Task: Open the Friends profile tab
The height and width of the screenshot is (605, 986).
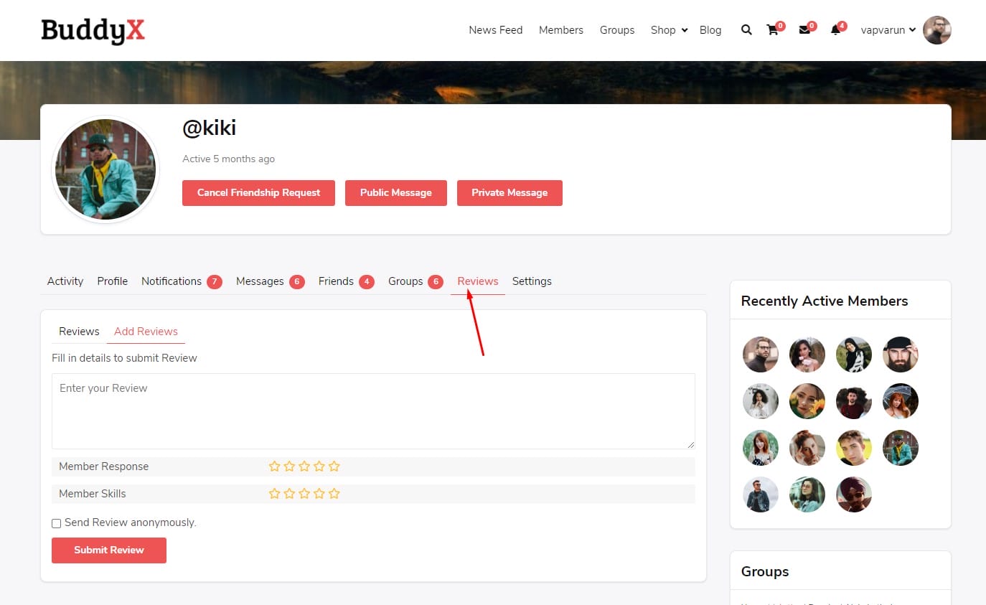Action: click(336, 281)
